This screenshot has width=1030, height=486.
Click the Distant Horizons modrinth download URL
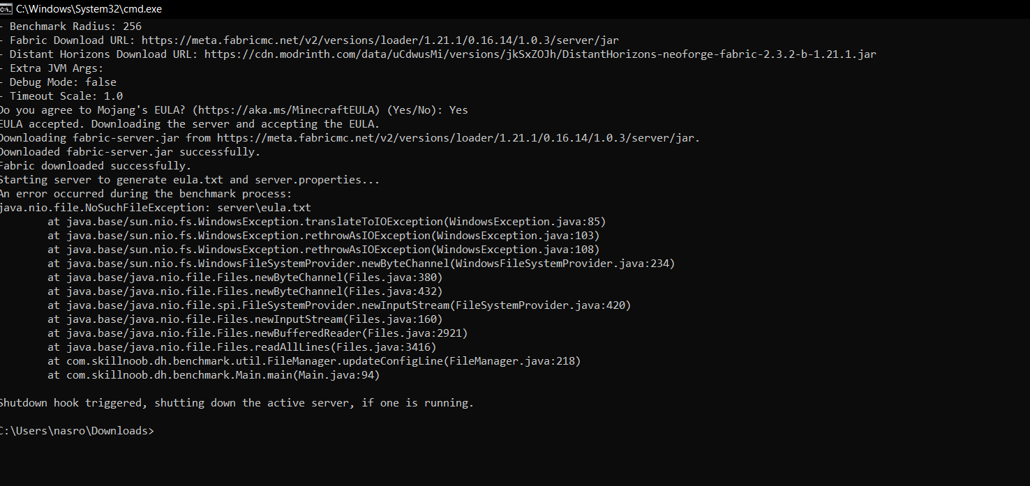pyautogui.click(x=539, y=54)
